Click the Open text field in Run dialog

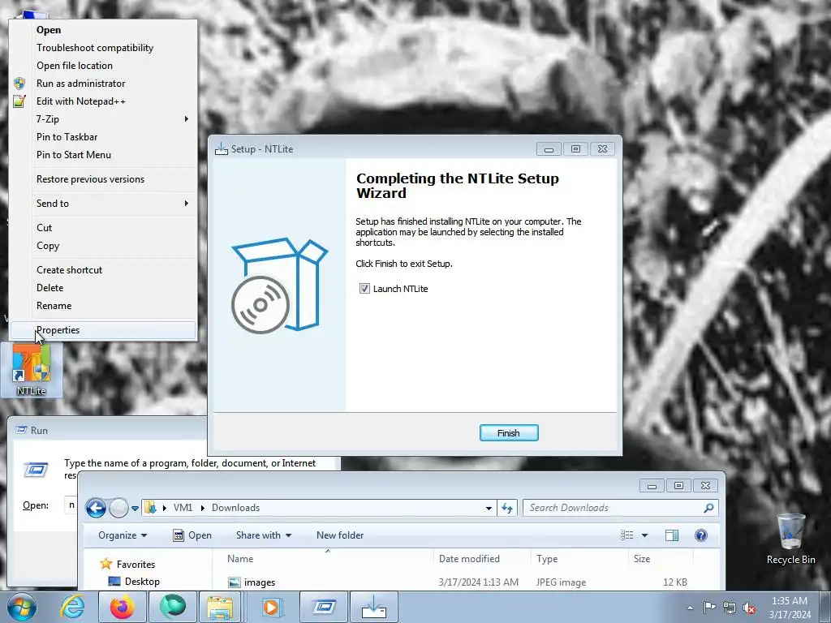click(71, 505)
